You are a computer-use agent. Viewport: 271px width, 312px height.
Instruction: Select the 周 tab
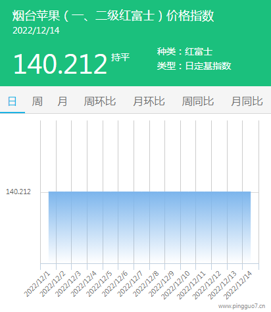click(x=37, y=101)
